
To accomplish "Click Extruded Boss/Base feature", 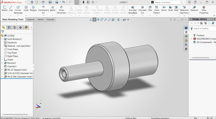I will click(133, 10).
